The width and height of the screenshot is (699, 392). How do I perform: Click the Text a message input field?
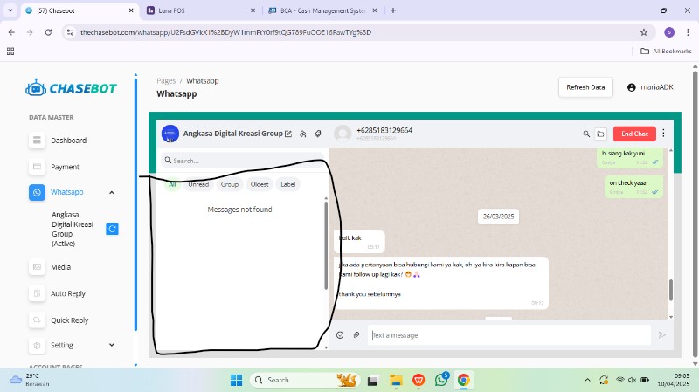pyautogui.click(x=510, y=335)
